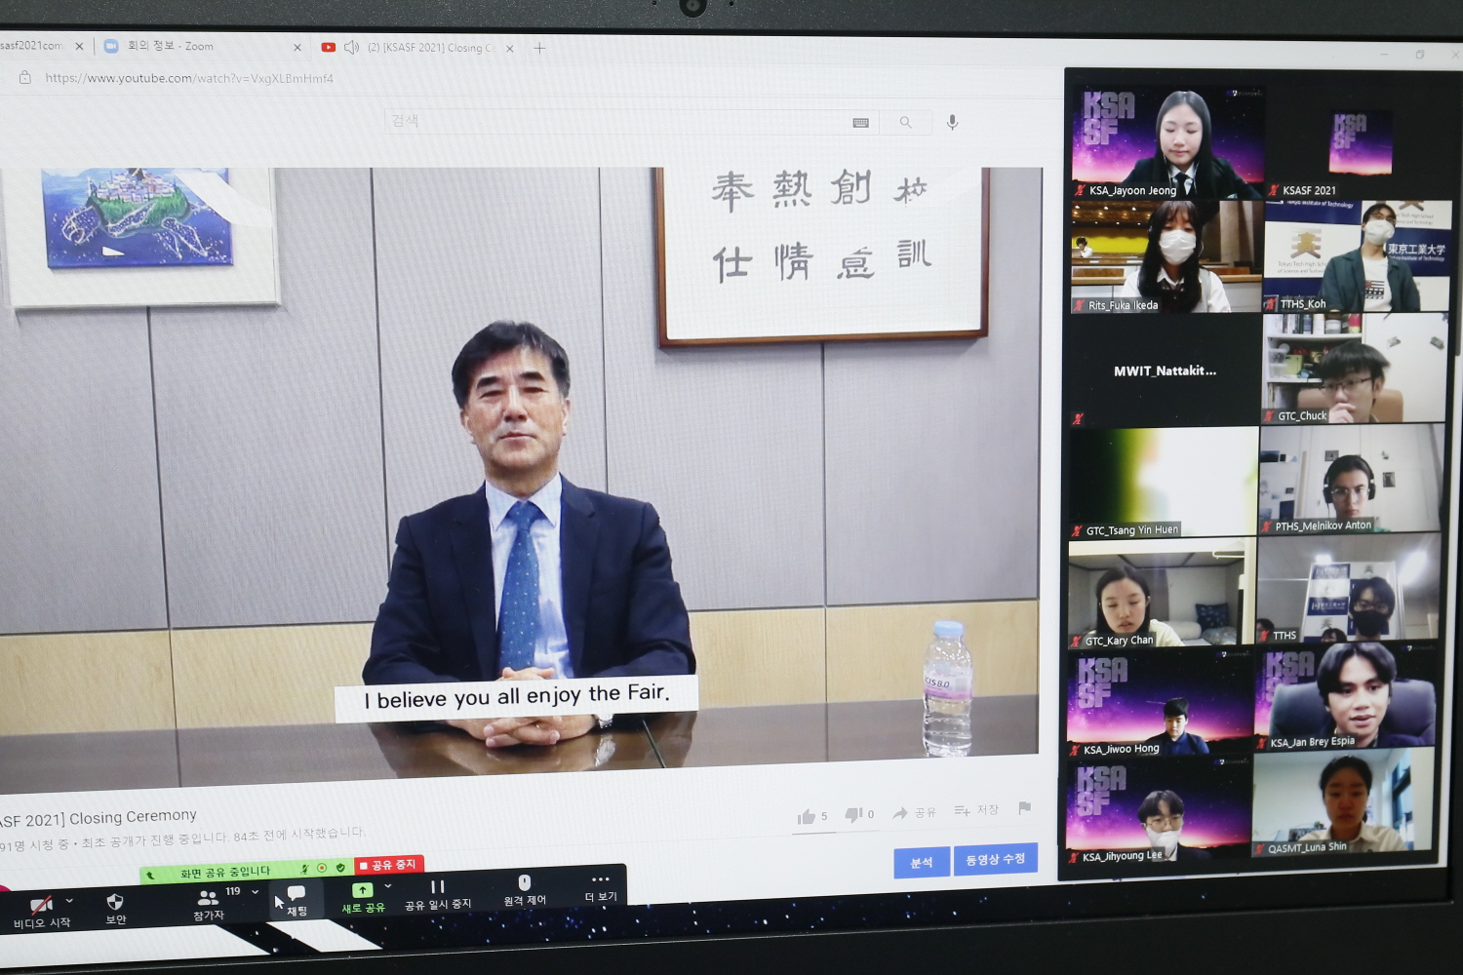Close the sasf2021.com tab

(80, 46)
